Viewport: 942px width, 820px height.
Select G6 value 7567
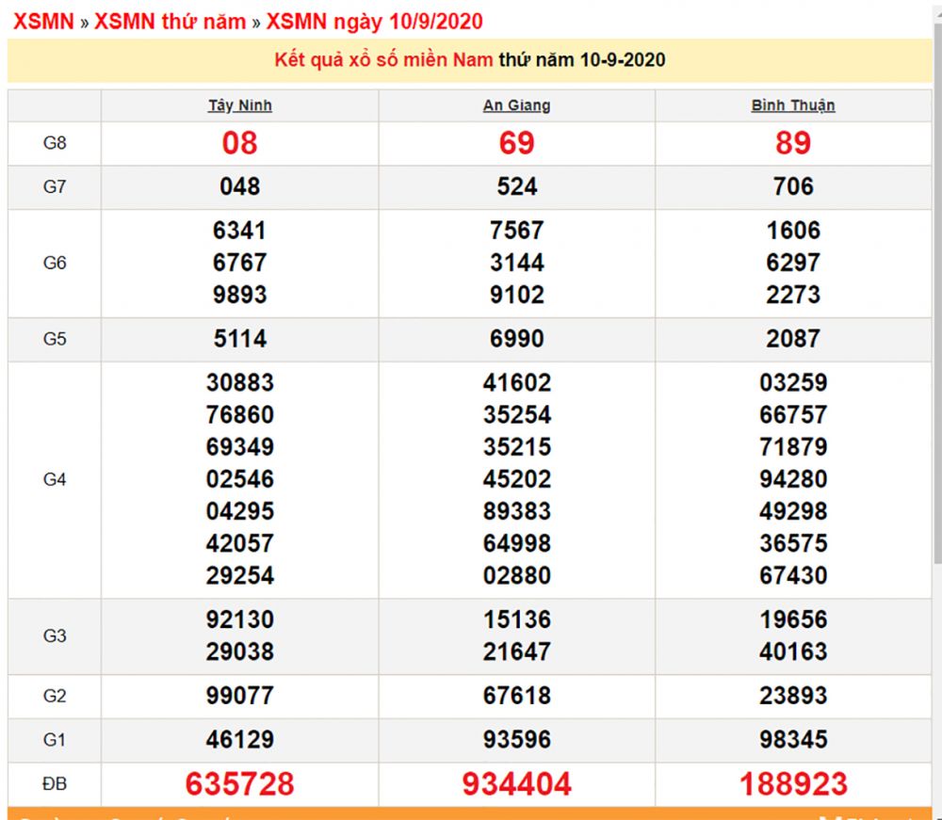click(516, 231)
